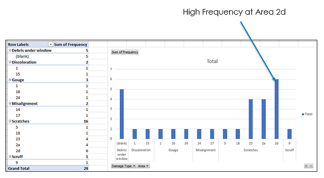
Task: Open the Area chart filter
Action: (143, 166)
